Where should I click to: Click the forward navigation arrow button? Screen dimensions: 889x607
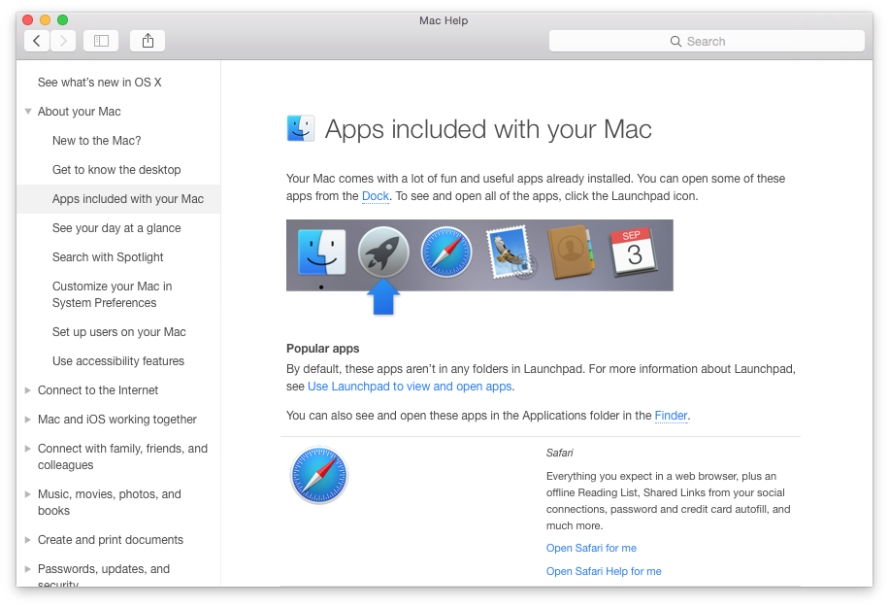pyautogui.click(x=63, y=41)
